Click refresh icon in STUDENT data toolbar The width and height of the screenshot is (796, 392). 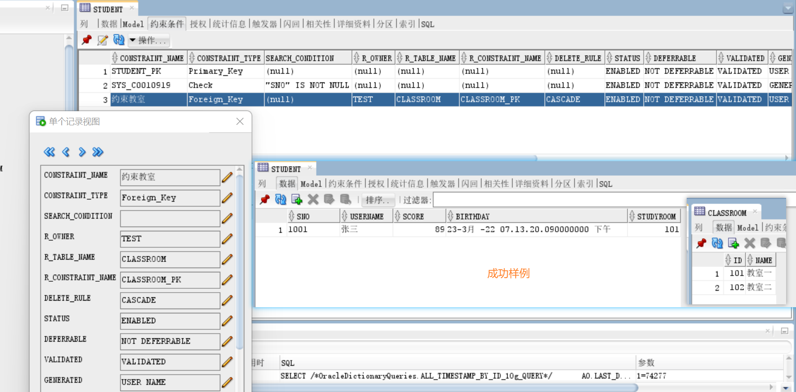point(281,199)
